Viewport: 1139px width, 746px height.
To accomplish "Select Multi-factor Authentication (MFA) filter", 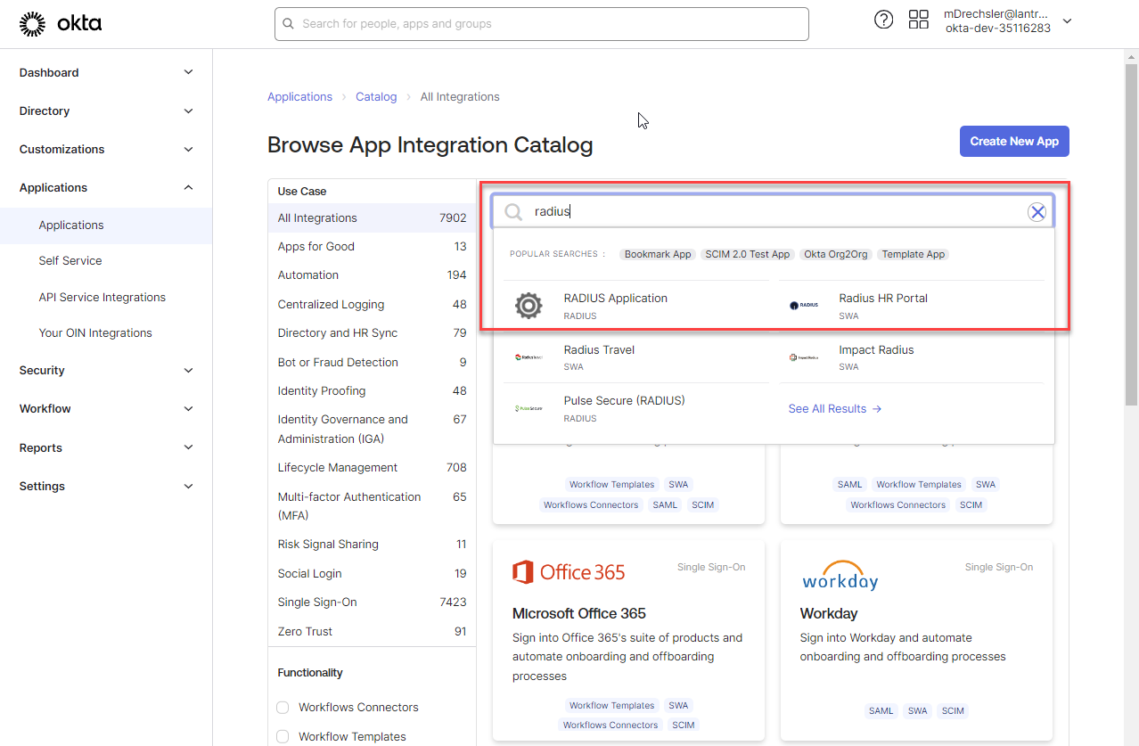I will tap(372, 506).
